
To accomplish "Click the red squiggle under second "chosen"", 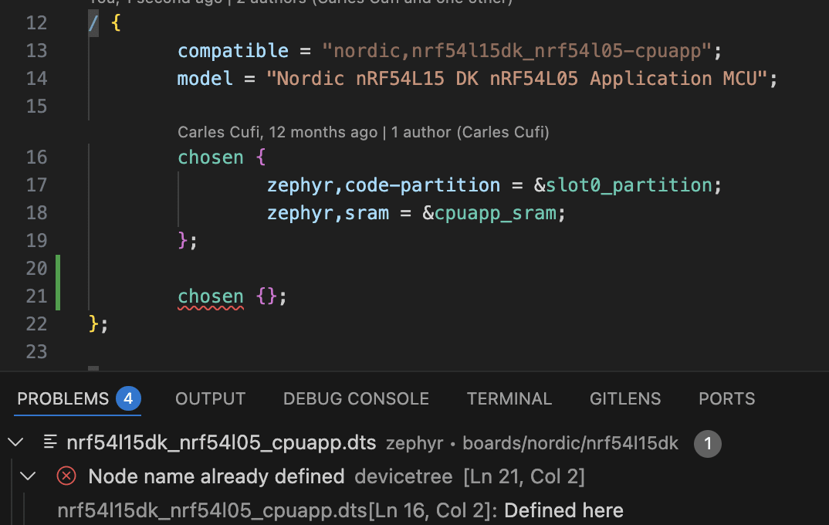I will click(210, 307).
